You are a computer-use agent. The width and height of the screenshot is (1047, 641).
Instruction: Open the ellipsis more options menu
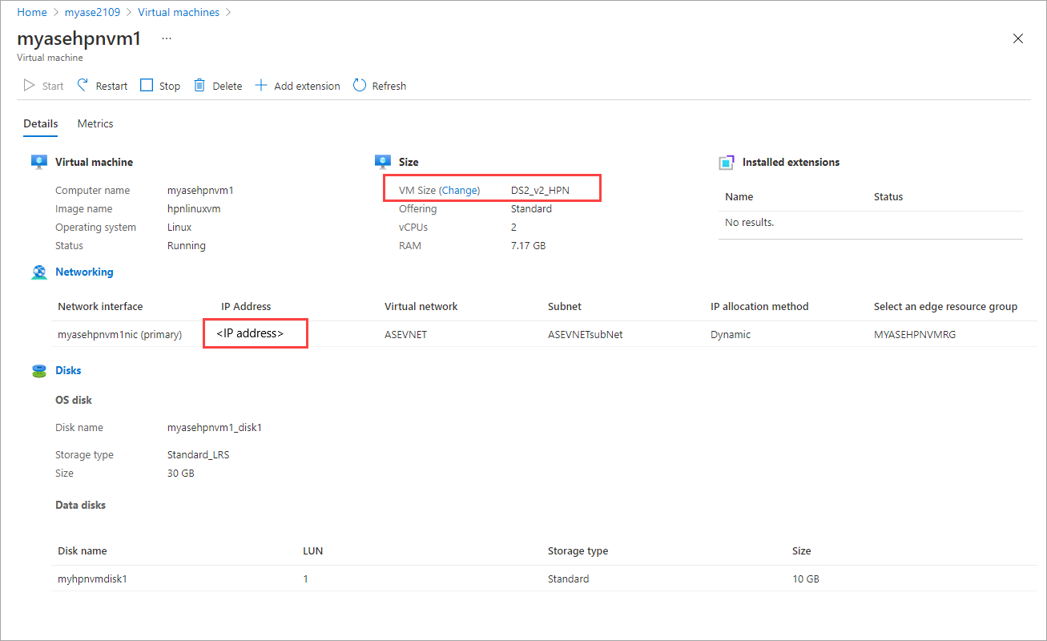coord(167,38)
